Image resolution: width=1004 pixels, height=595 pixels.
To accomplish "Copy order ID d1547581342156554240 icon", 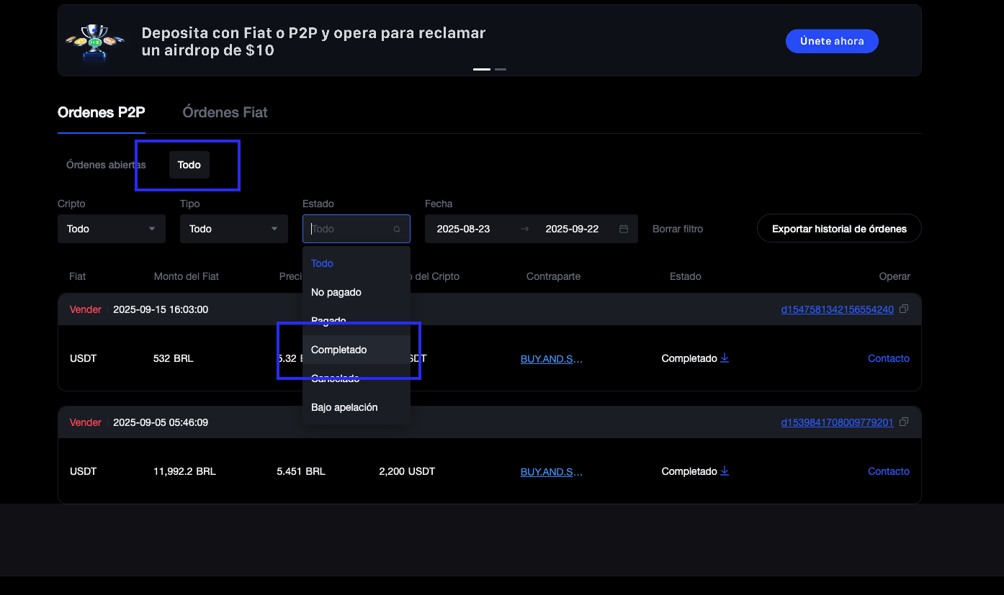I will point(904,309).
